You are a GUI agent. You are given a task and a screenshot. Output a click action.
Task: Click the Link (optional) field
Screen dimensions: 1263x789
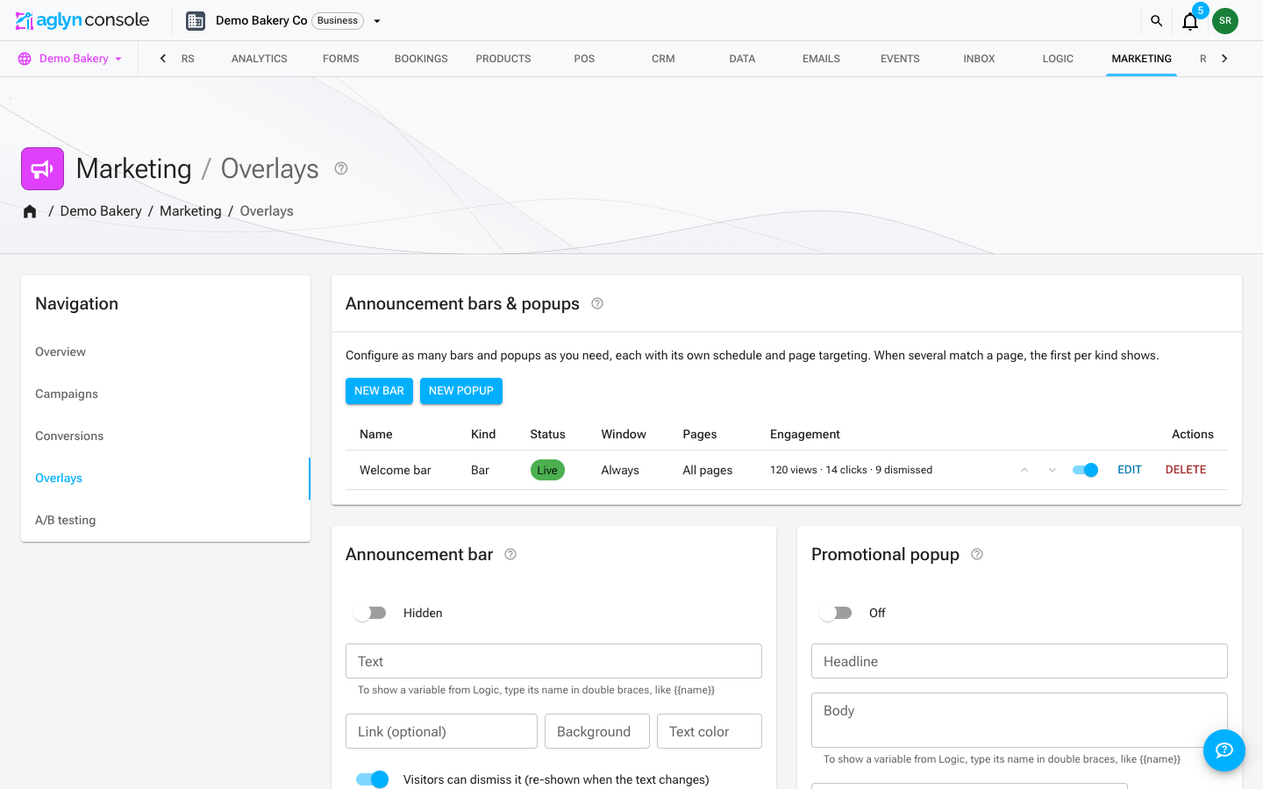click(x=441, y=731)
